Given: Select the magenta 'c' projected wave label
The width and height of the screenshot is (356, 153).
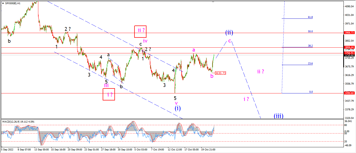Looking at the screenshot, I should click(x=230, y=41).
